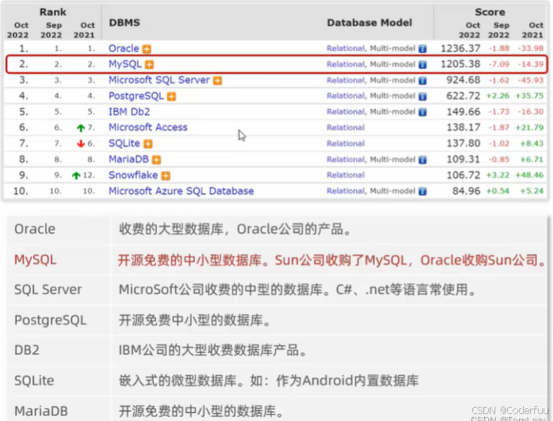Click the score value 924.68
This screenshot has width=553, height=421.
point(463,80)
